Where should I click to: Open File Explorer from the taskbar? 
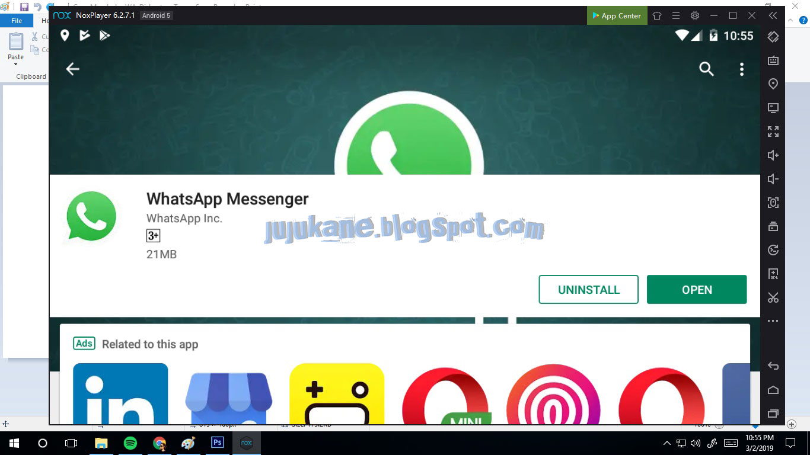pyautogui.click(x=101, y=443)
